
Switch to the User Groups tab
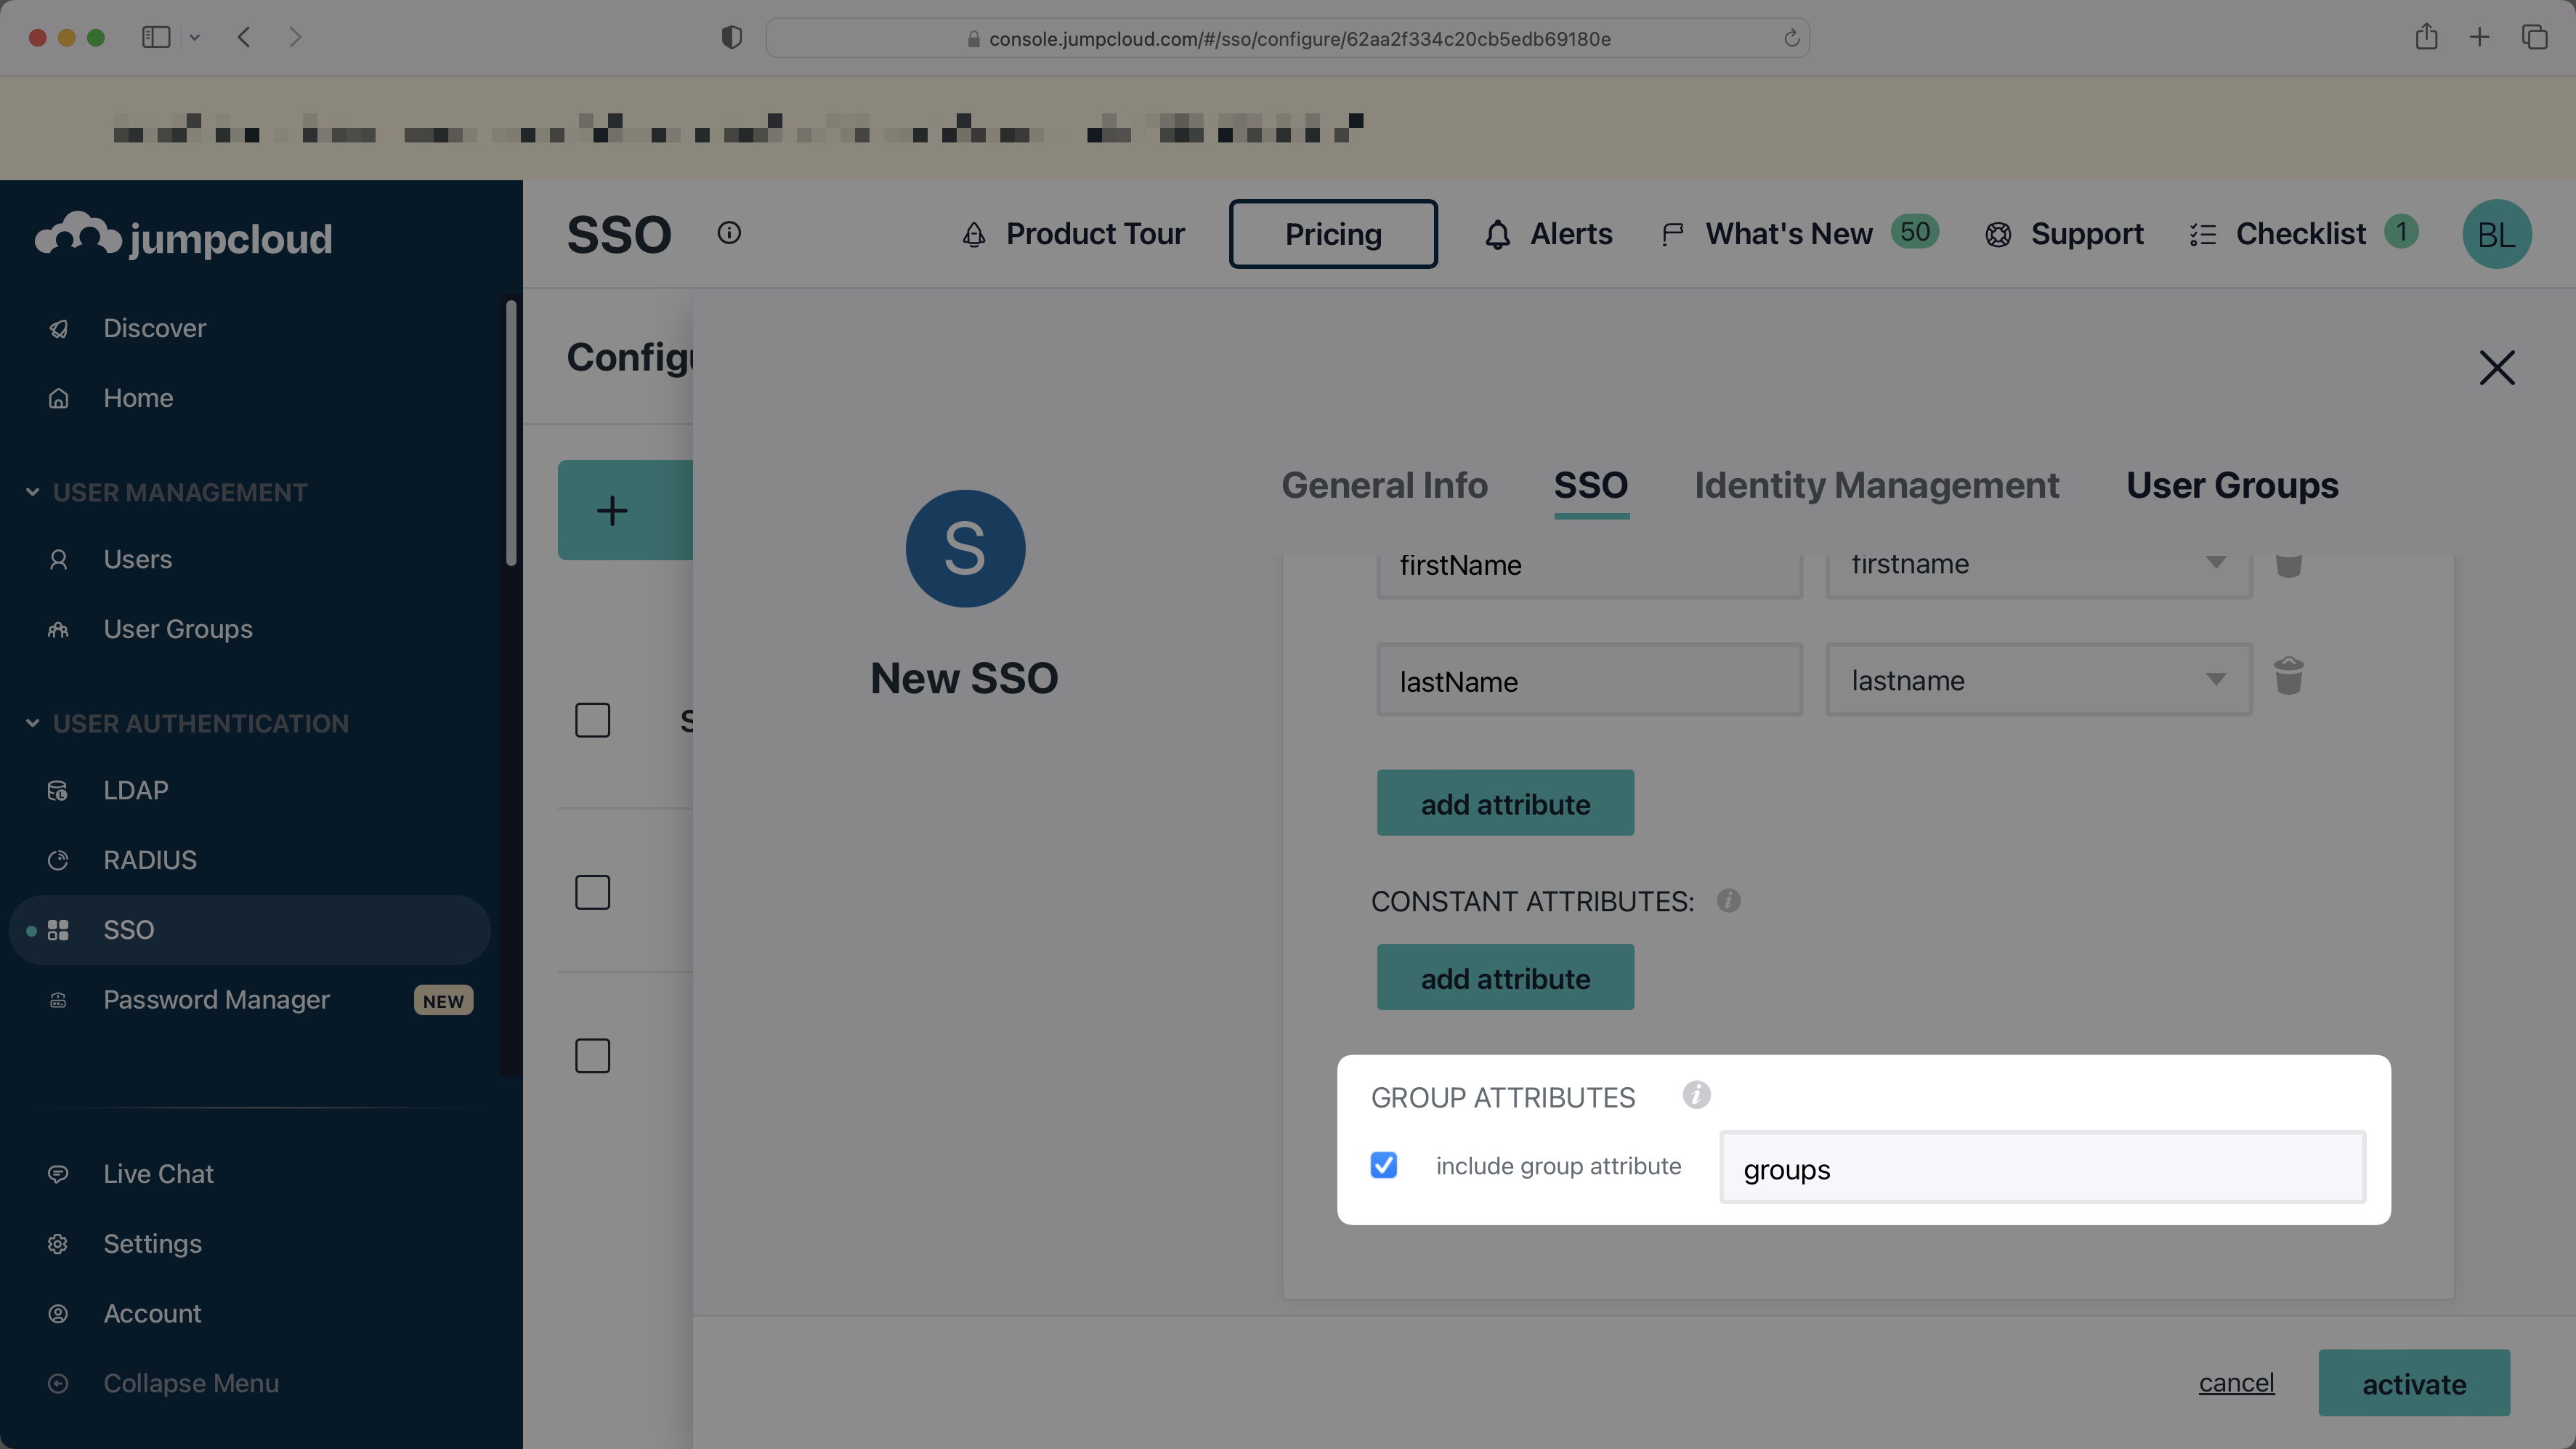[2233, 485]
